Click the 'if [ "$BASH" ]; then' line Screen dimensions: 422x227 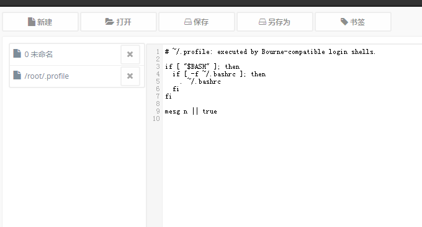coord(202,66)
